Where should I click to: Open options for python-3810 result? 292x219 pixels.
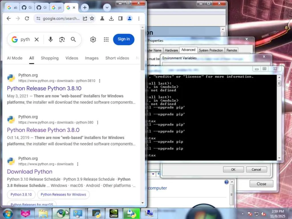[x=100, y=81]
